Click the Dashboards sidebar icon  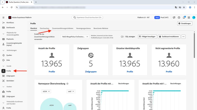click(3, 27)
